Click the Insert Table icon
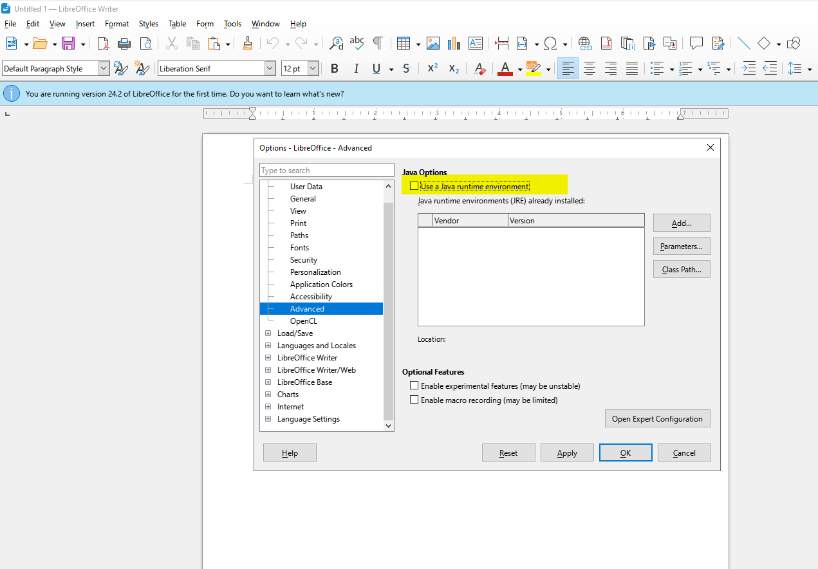This screenshot has height=569, width=818. pyautogui.click(x=404, y=43)
